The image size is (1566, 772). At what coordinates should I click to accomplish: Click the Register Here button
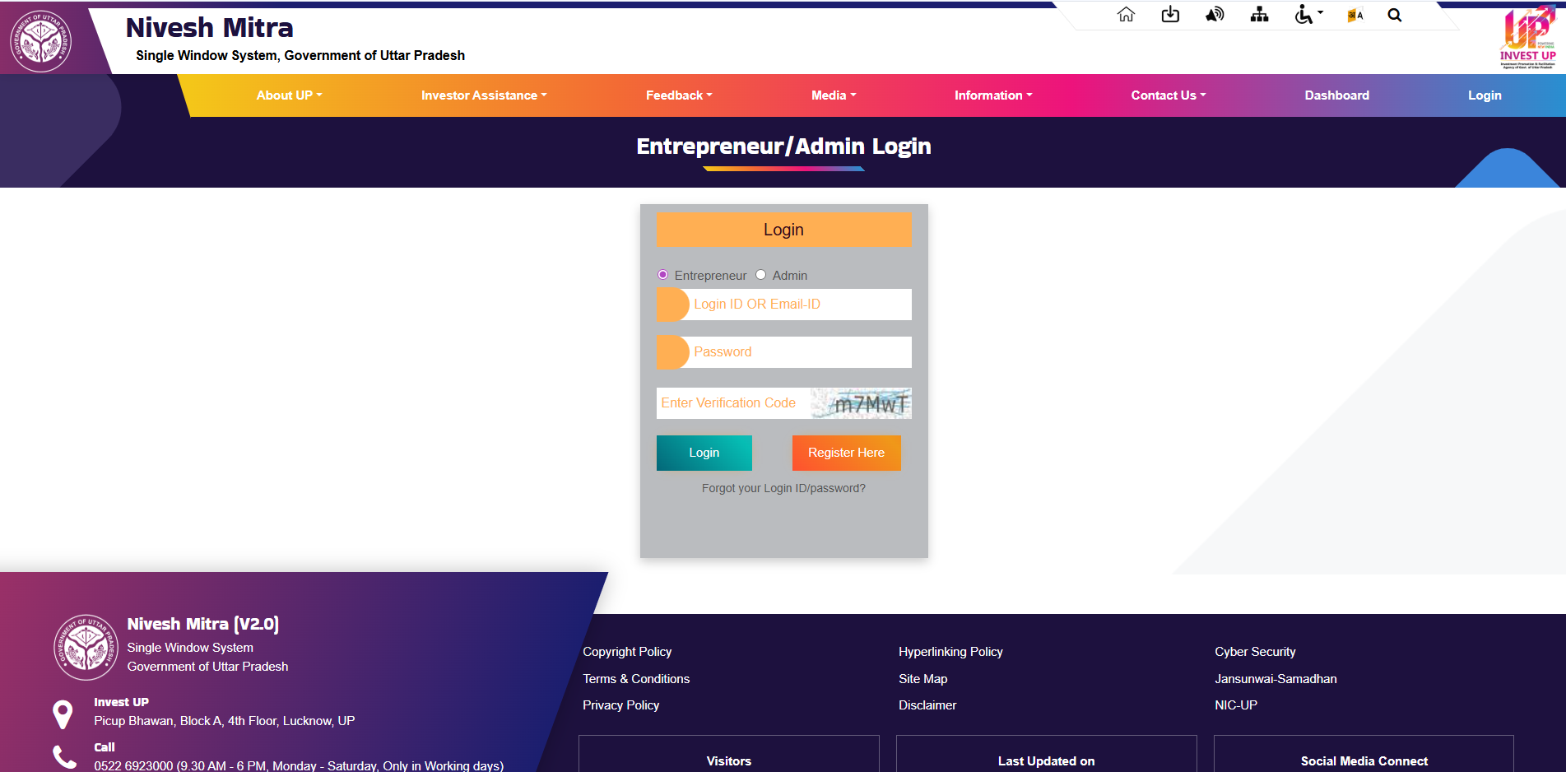tap(846, 453)
